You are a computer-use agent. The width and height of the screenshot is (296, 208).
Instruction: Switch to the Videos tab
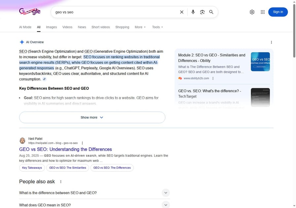pos(67,27)
